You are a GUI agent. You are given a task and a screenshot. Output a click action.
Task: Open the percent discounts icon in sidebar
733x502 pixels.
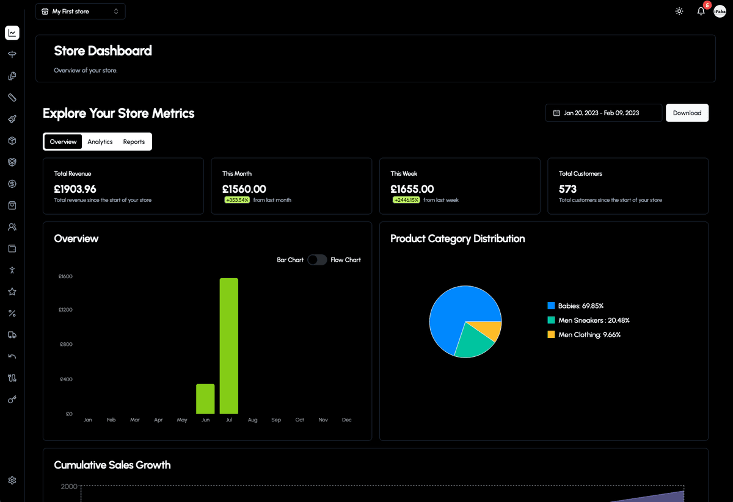tap(12, 314)
